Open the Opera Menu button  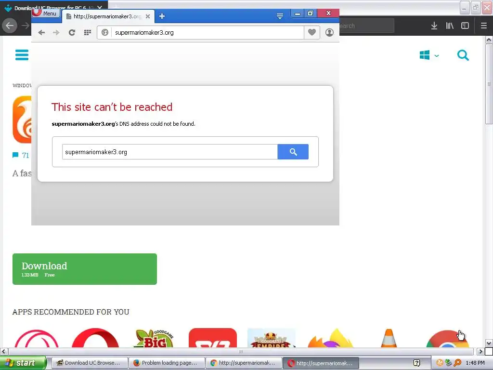click(x=46, y=13)
